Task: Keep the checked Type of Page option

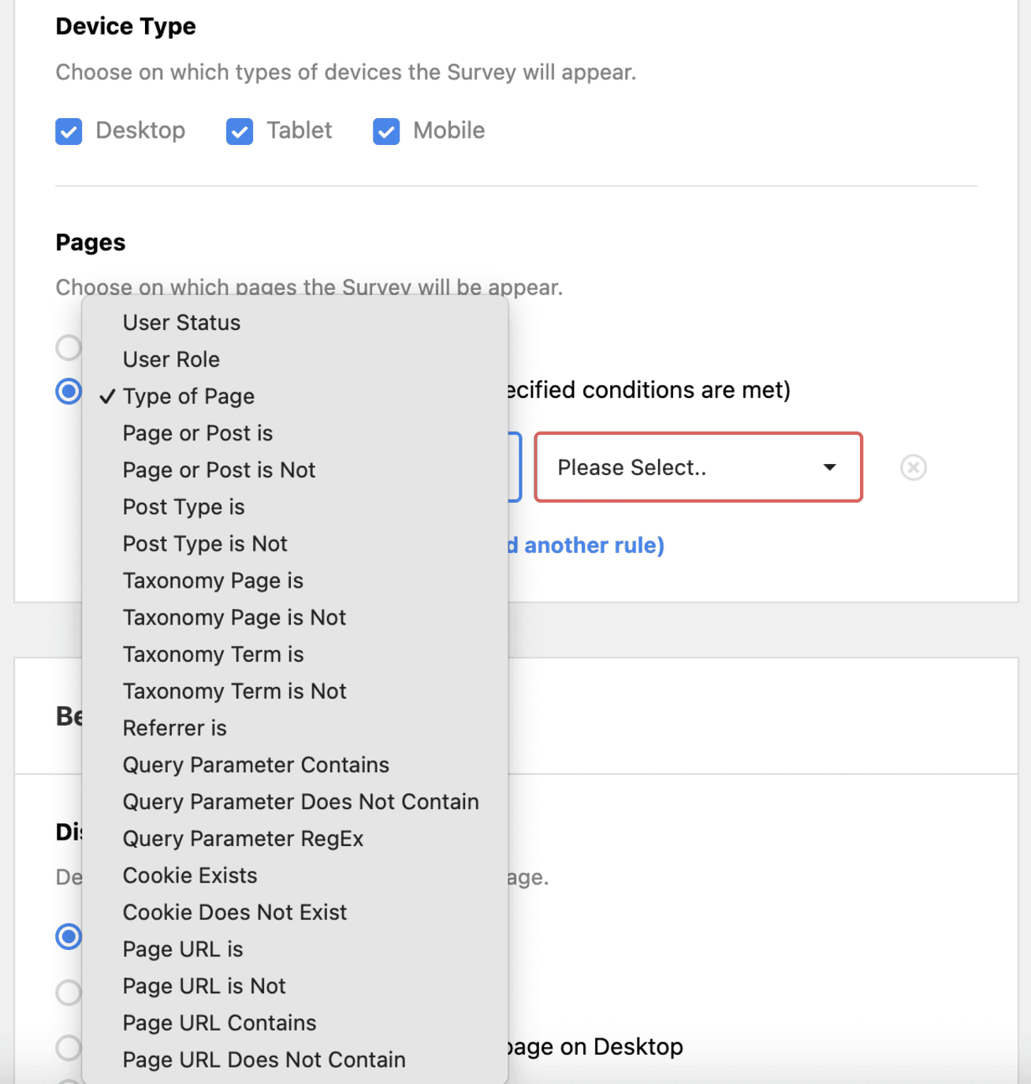Action: coord(188,396)
